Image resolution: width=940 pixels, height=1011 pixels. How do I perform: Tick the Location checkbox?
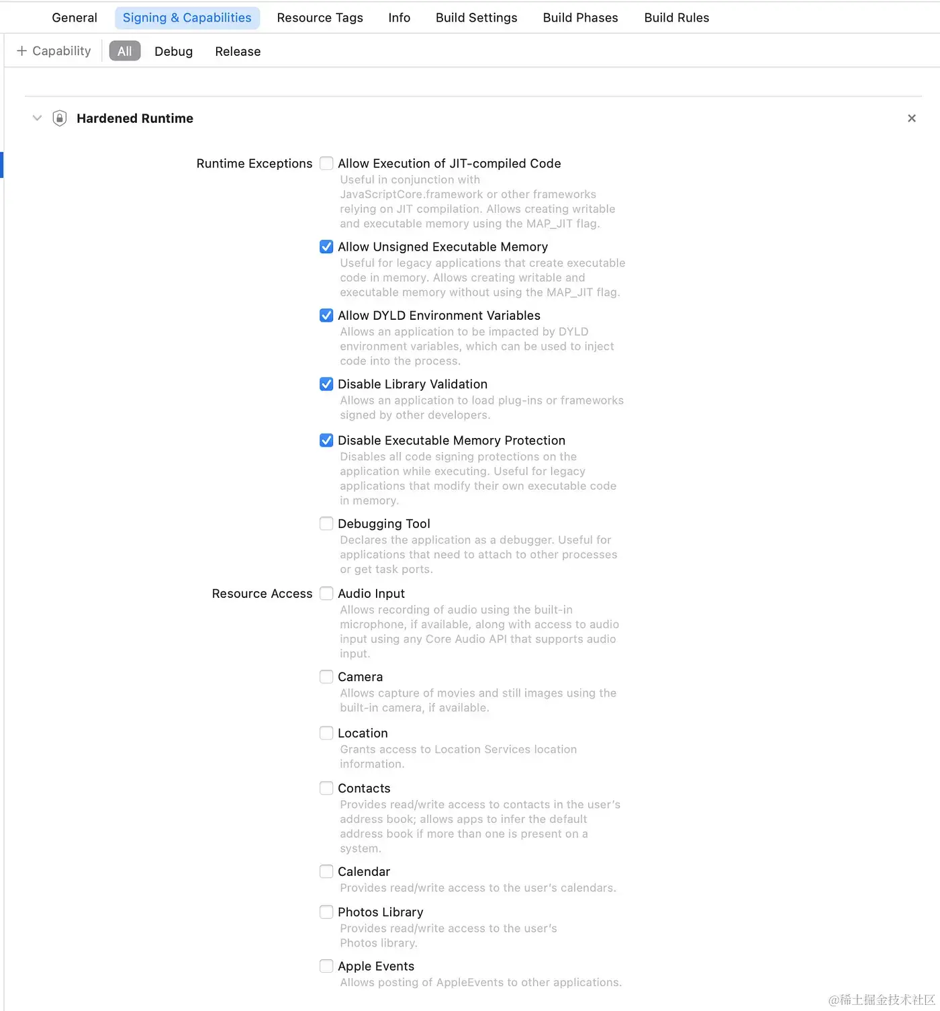tap(326, 733)
